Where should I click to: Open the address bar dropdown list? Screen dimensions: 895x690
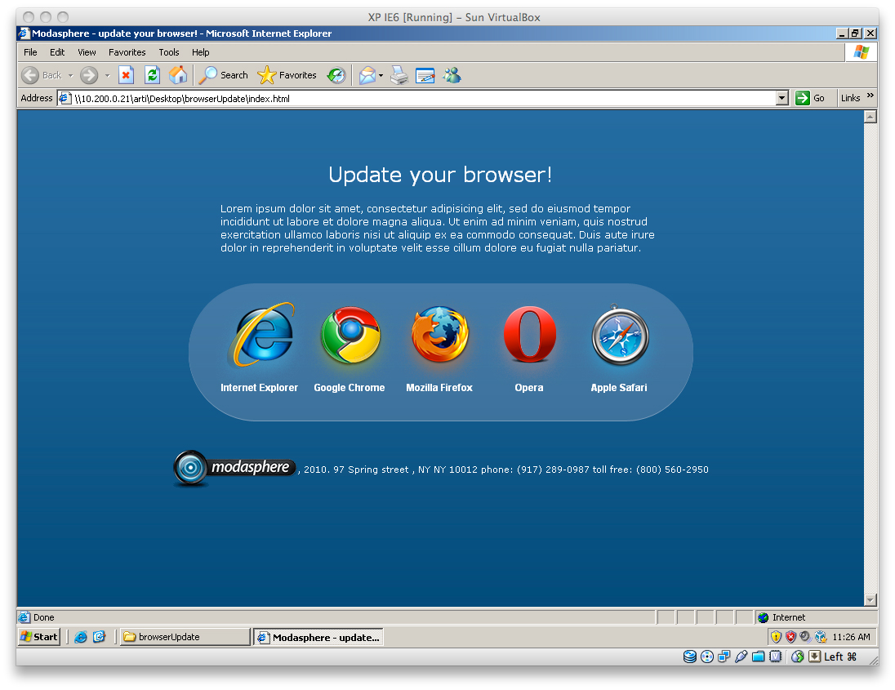[x=782, y=98]
